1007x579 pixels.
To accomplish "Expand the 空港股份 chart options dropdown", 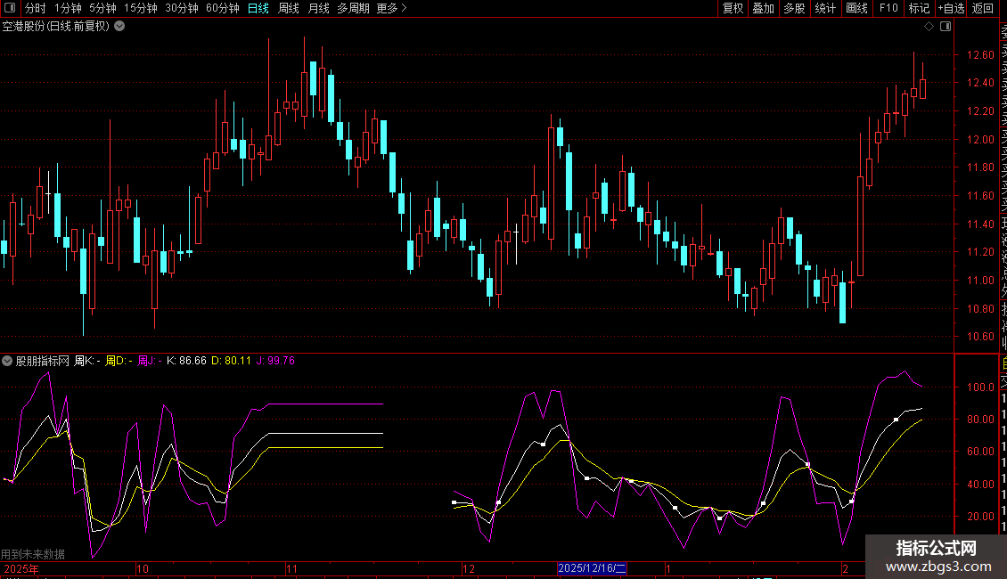I will pos(119,26).
